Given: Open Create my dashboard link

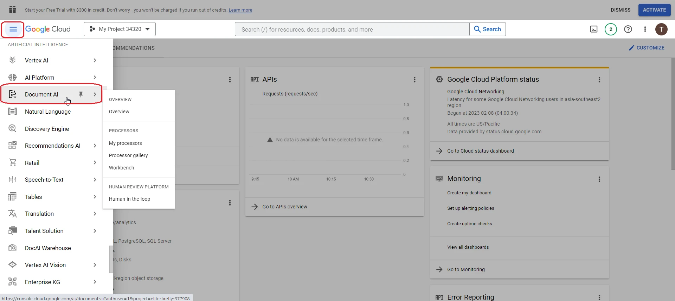Looking at the screenshot, I should (x=469, y=193).
